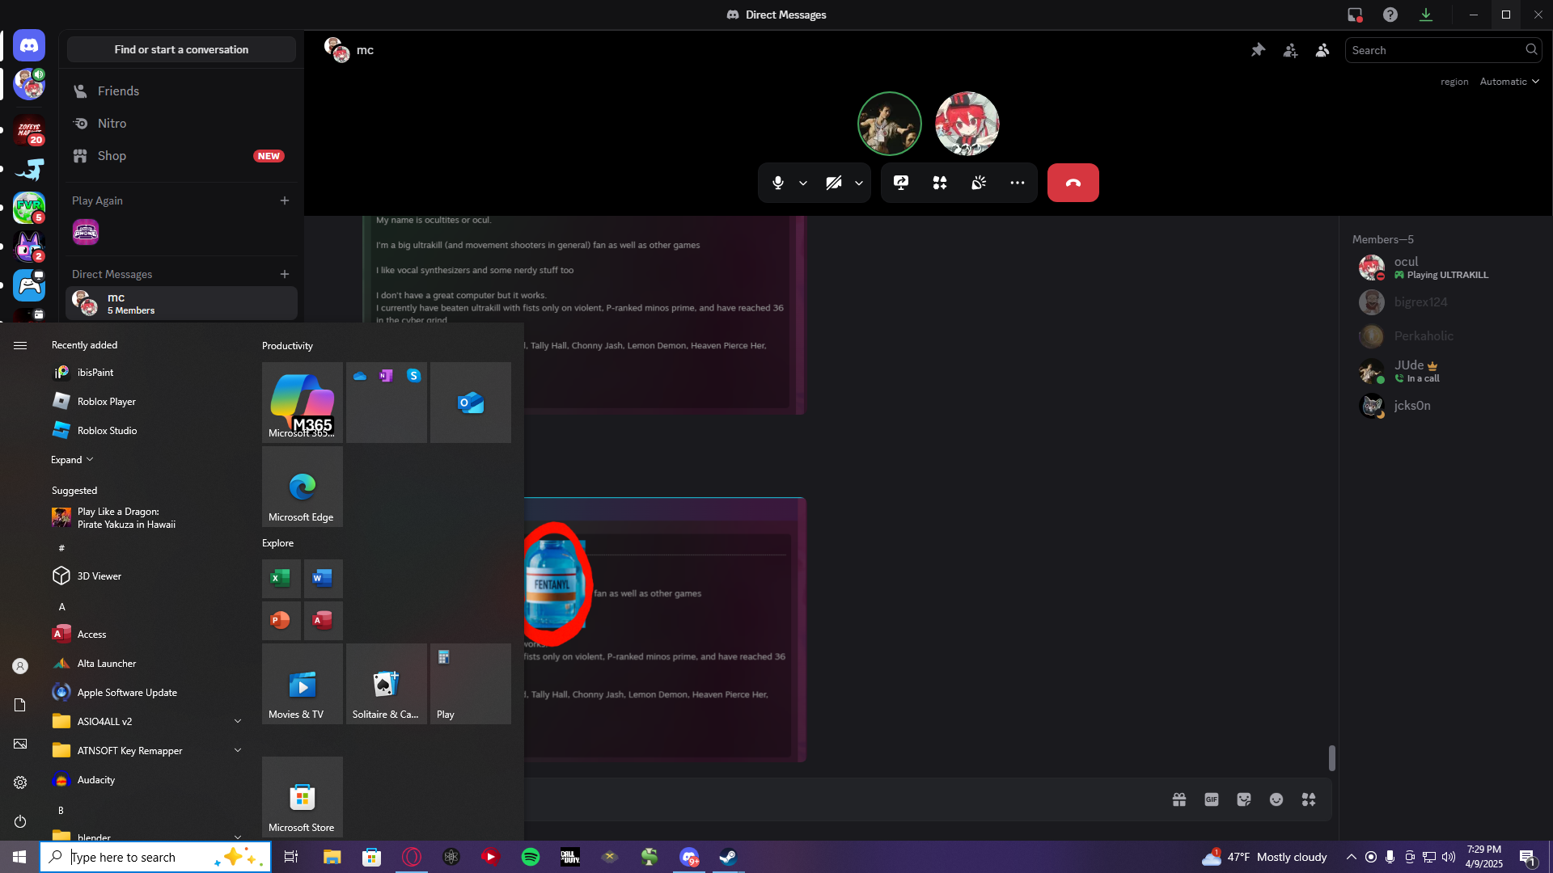
Task: Open microphone input options arrow
Action: pos(802,183)
